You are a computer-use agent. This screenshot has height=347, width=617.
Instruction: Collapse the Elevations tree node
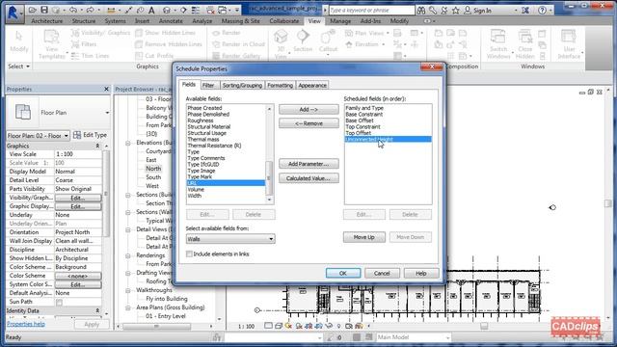[x=128, y=143]
